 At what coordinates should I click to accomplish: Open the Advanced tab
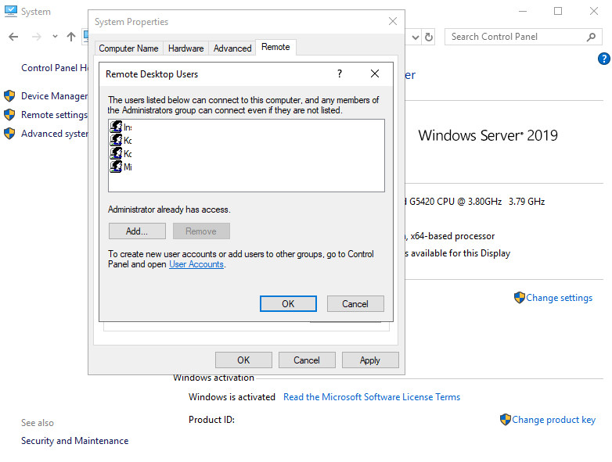click(x=232, y=48)
